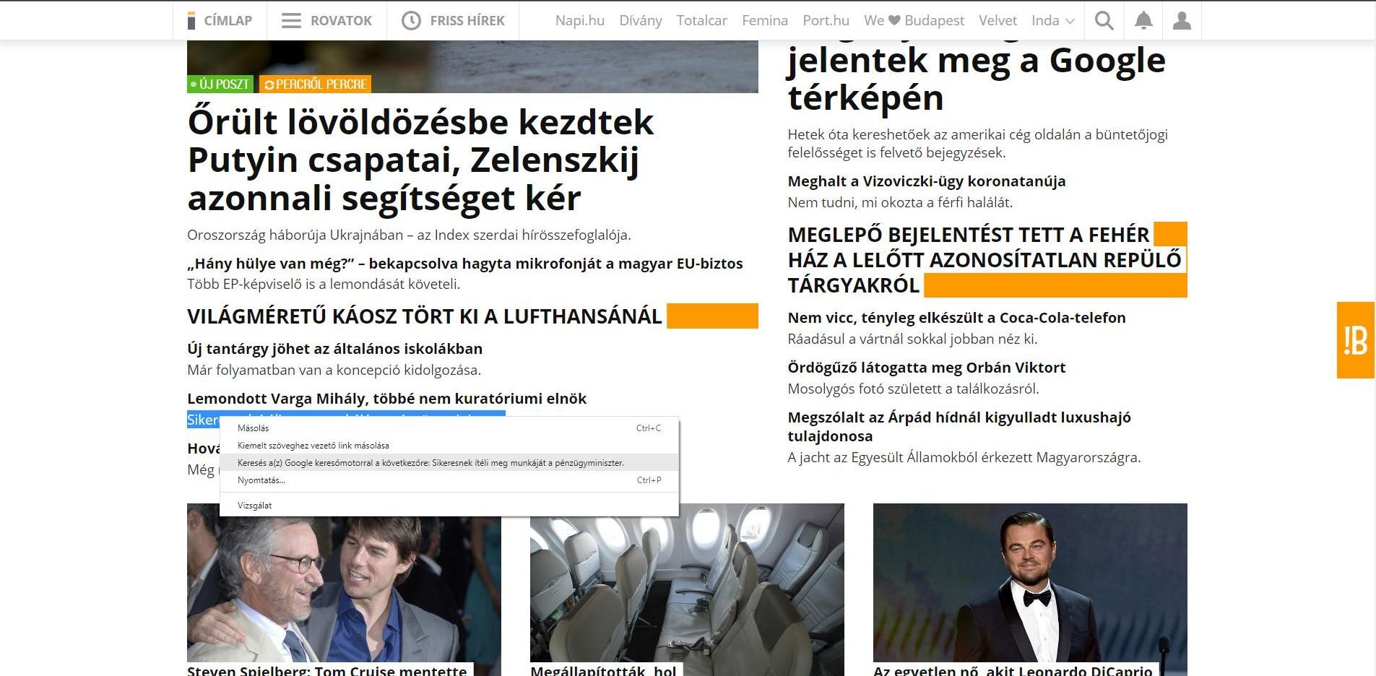This screenshot has height=676, width=1376.
Task: Choose Másolás in the context menu
Action: tap(449, 428)
